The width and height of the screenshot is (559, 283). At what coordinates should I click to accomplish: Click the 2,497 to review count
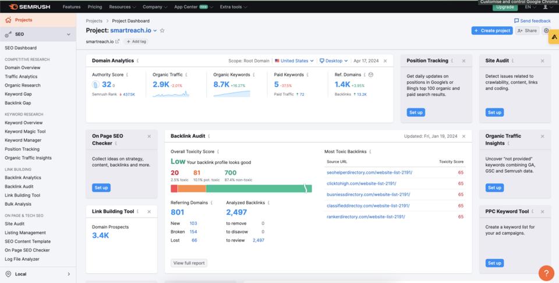pos(259,240)
